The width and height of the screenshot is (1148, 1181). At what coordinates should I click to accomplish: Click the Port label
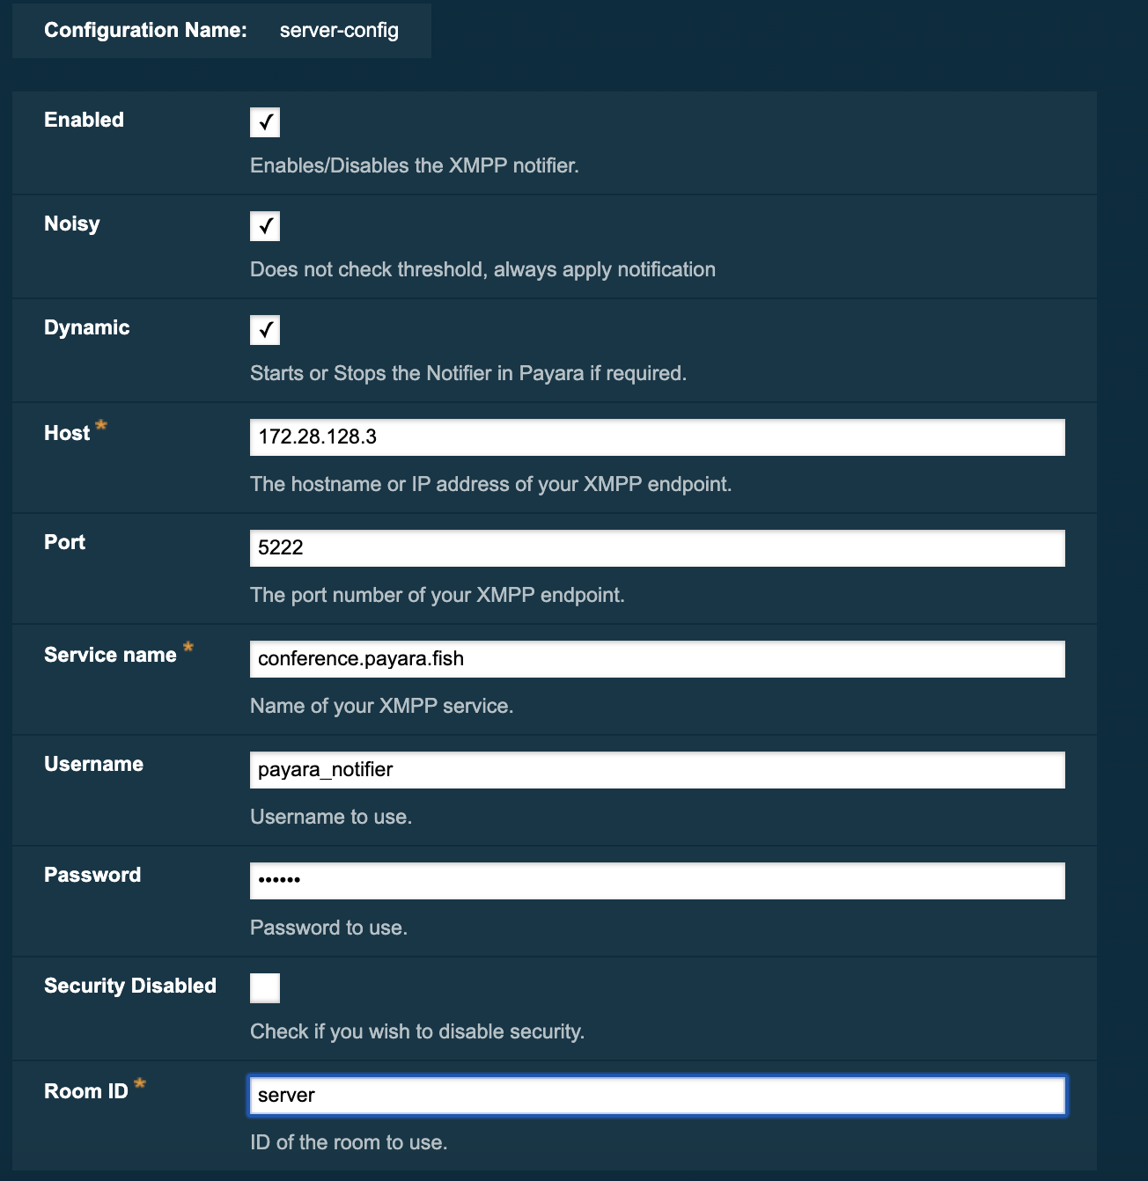tap(64, 542)
